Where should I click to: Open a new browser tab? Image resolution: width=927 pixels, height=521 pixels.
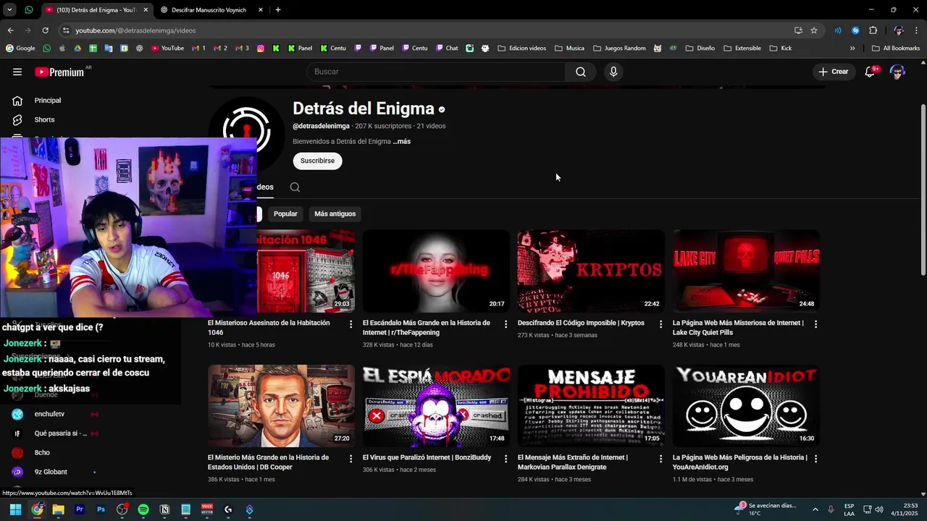(278, 10)
